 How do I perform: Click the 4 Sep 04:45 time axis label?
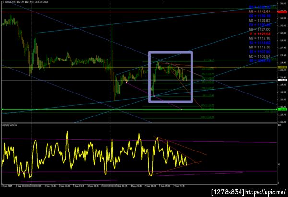pos(79,186)
